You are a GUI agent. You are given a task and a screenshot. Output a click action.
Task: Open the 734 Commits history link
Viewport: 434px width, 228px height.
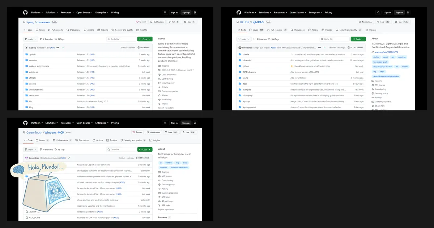coord(143,158)
